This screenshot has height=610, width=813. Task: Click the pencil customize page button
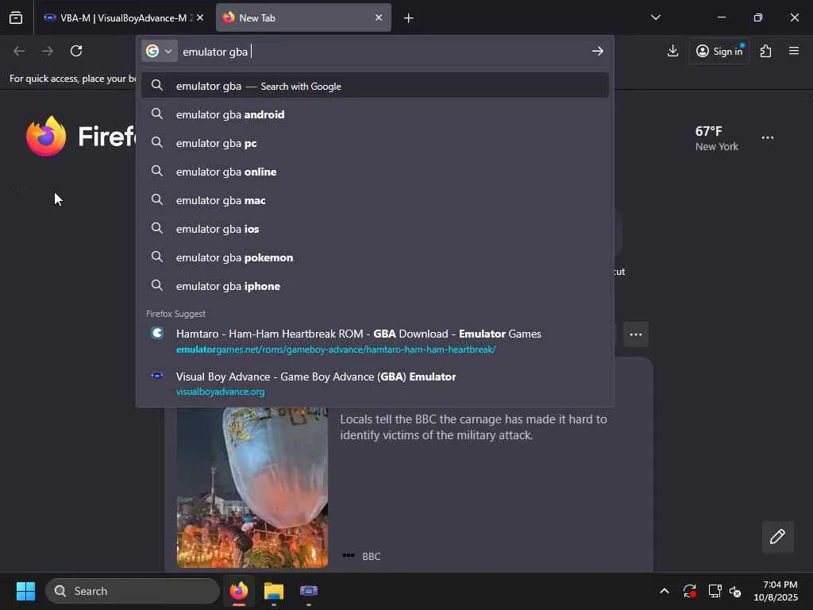pyautogui.click(x=777, y=536)
